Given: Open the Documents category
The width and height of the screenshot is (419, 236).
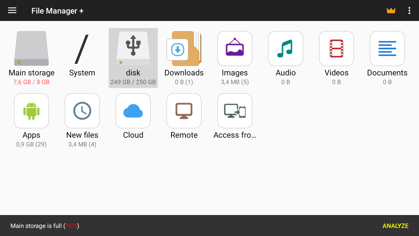Looking at the screenshot, I should 387,49.
